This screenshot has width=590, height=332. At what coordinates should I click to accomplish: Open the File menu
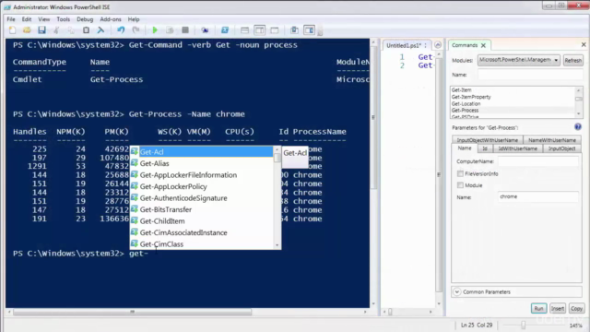tap(11, 19)
